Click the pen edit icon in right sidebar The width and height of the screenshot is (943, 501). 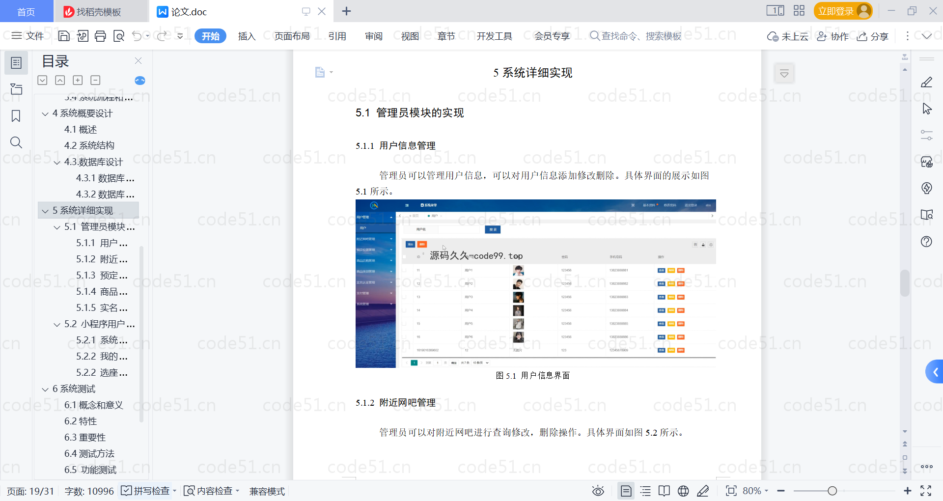tap(926, 82)
